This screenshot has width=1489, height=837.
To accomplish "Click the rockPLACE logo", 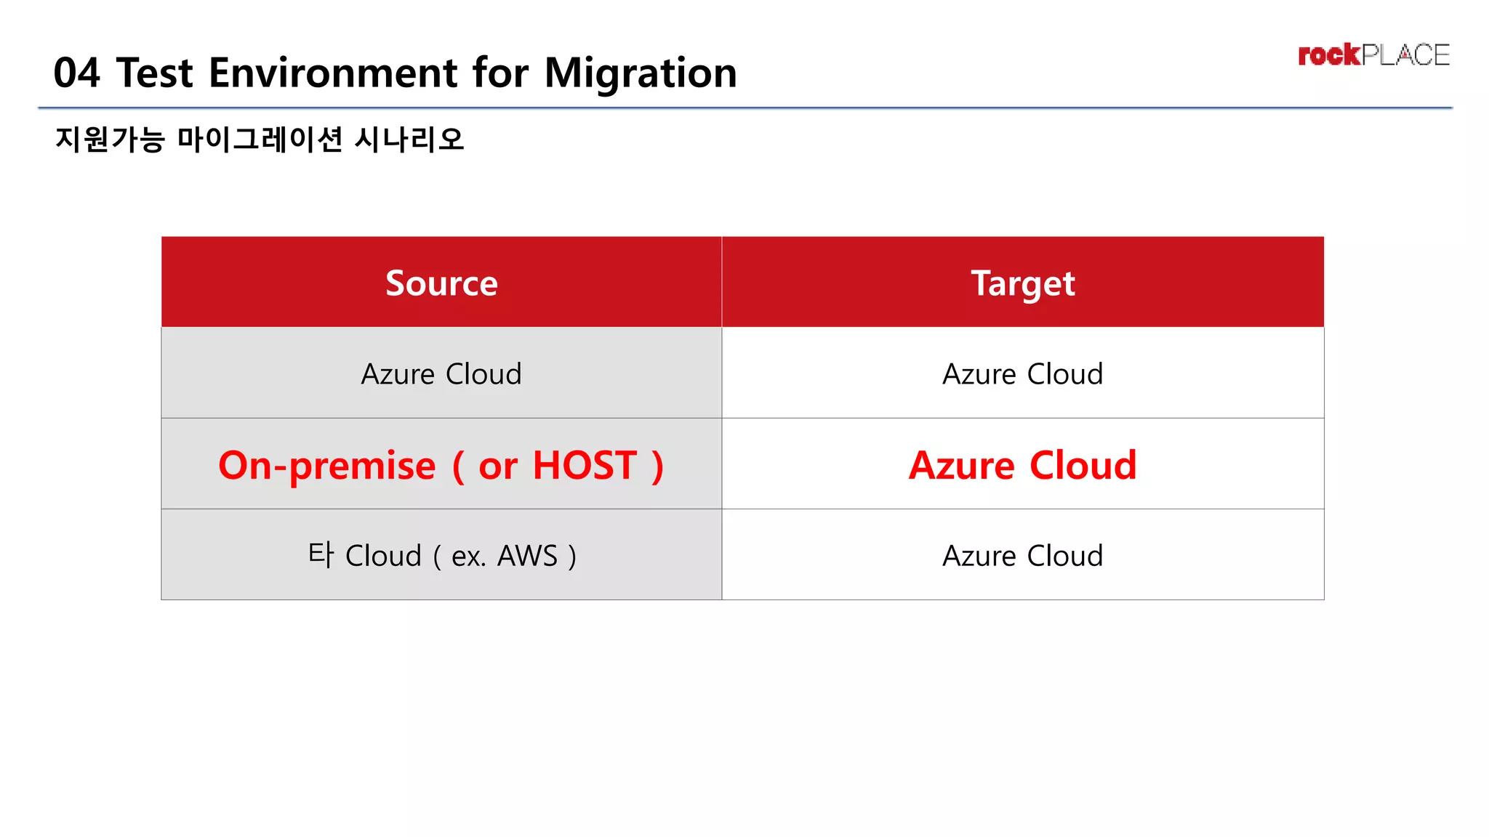I will 1373,55.
